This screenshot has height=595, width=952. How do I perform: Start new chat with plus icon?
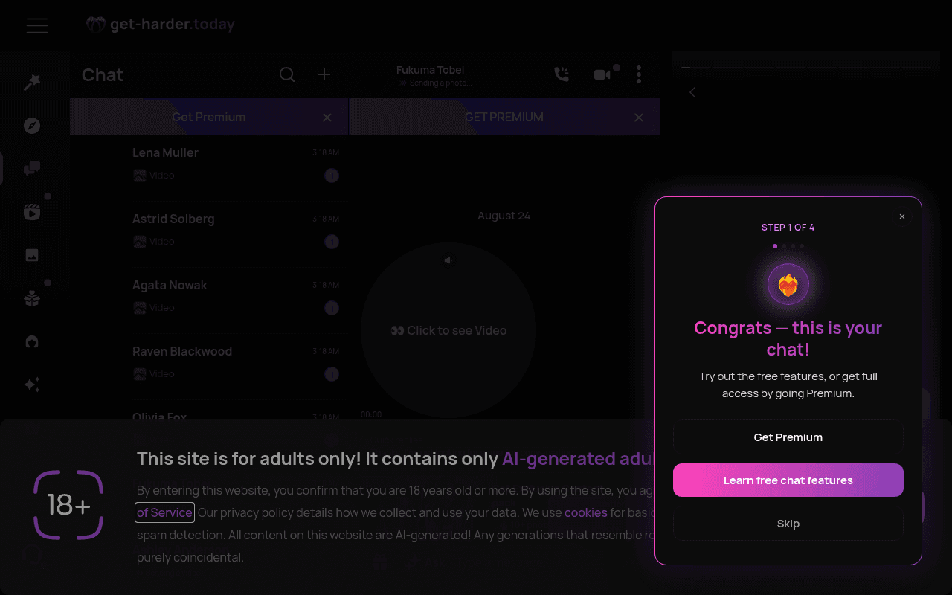click(x=324, y=74)
